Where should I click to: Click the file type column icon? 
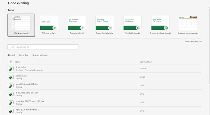tap(11, 62)
